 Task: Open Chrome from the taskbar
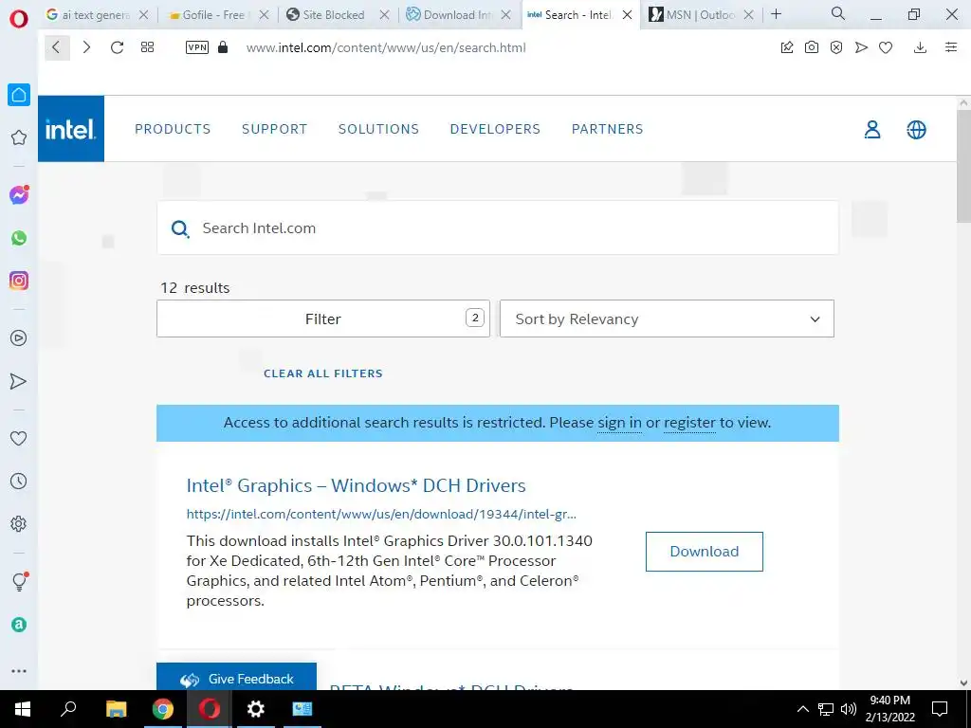click(163, 709)
